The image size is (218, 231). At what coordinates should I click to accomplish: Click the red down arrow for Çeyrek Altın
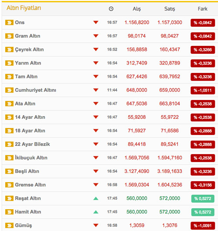point(96,49)
